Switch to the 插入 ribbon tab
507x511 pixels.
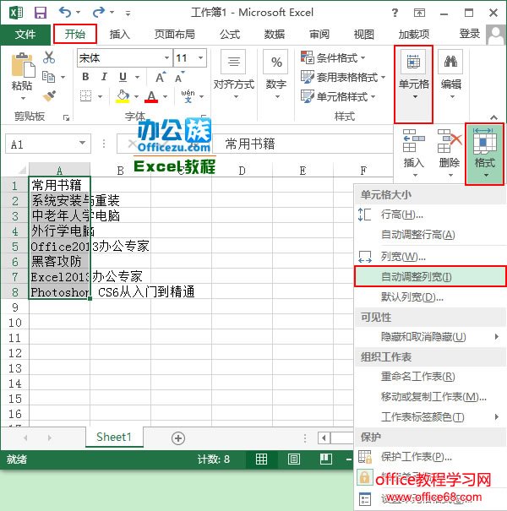(120, 34)
